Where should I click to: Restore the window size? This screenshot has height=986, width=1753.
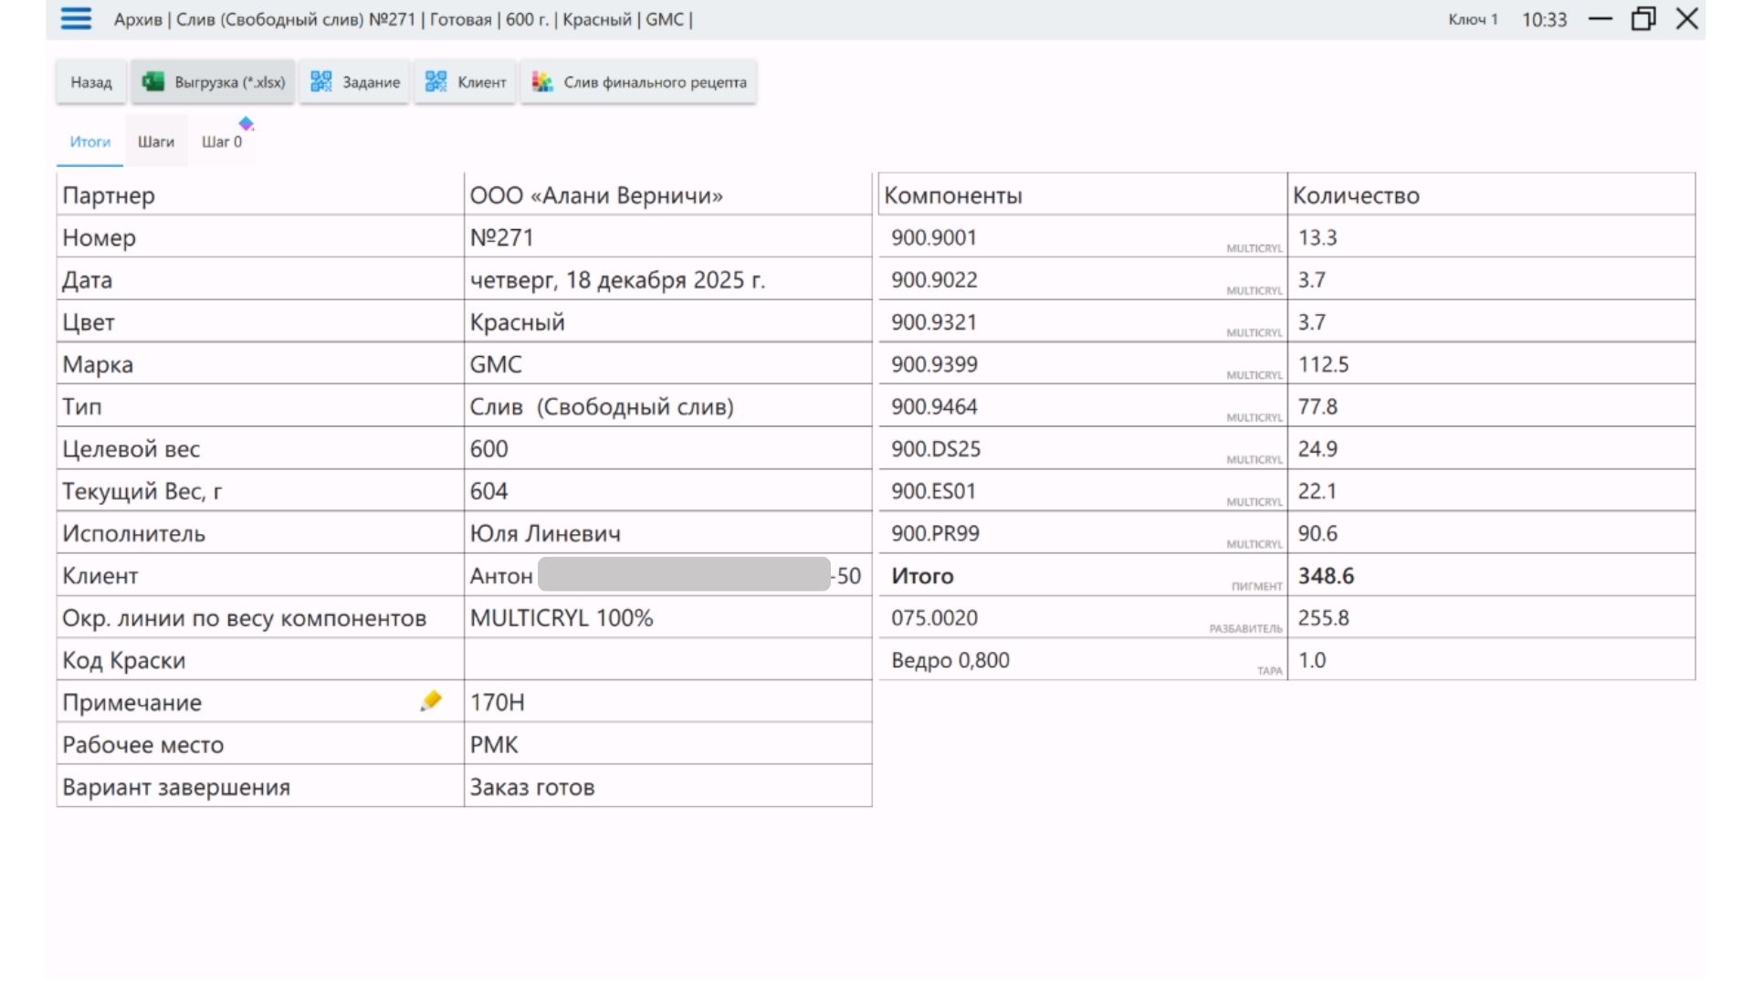tap(1643, 19)
